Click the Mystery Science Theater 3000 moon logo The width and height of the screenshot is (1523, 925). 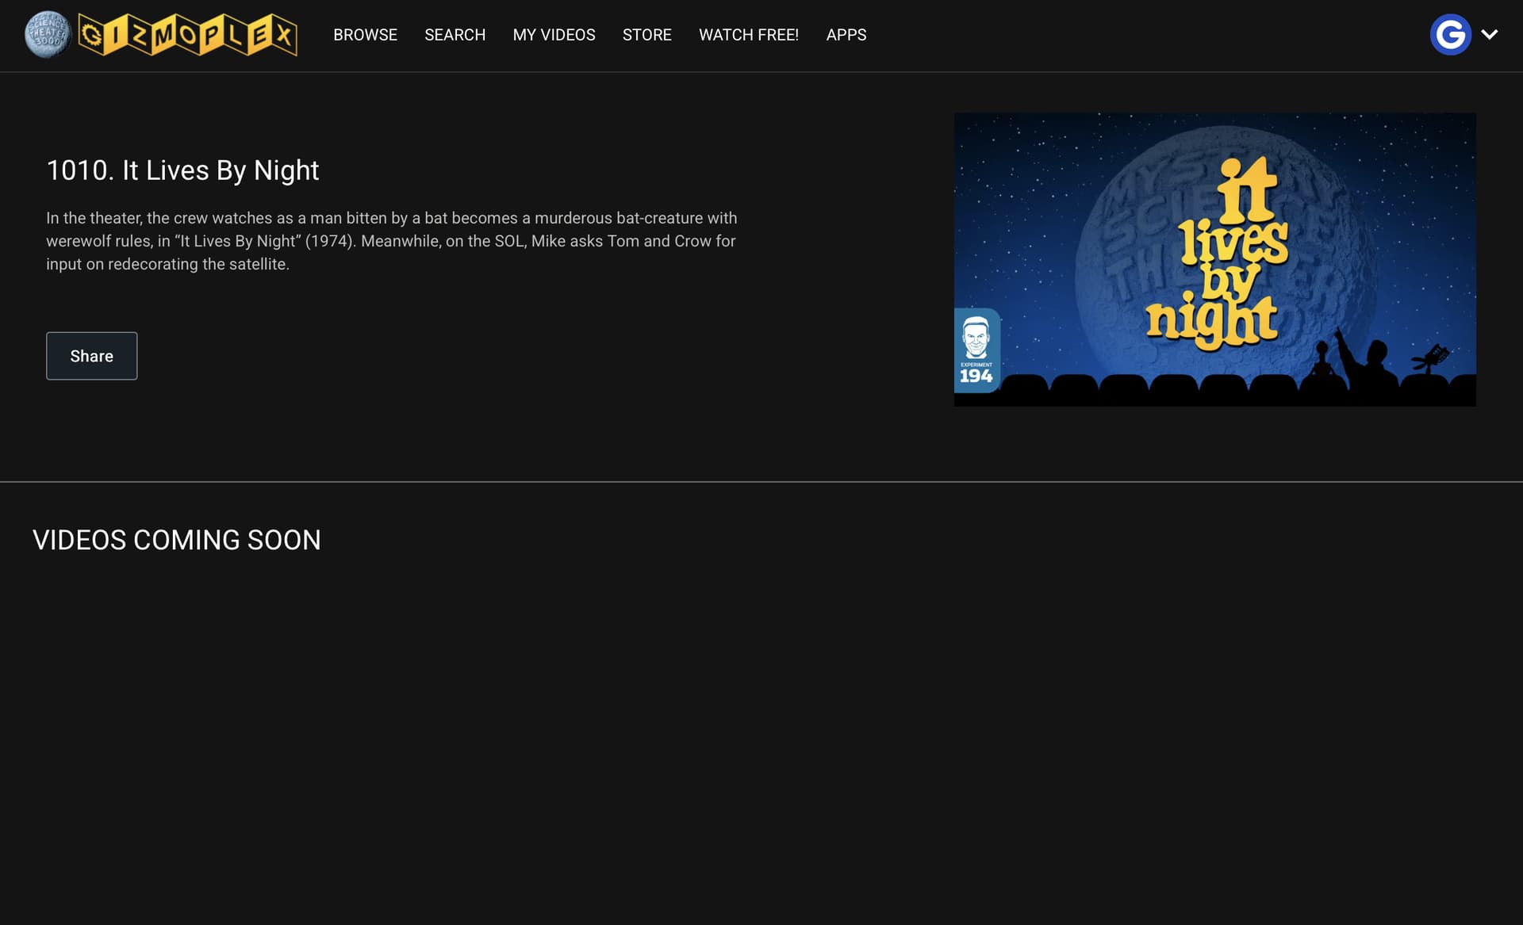[x=48, y=35]
